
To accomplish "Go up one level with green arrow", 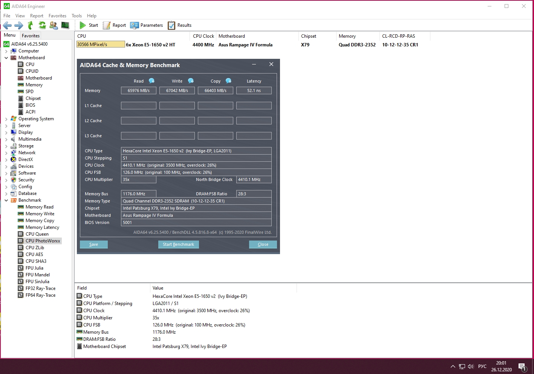I will point(31,25).
